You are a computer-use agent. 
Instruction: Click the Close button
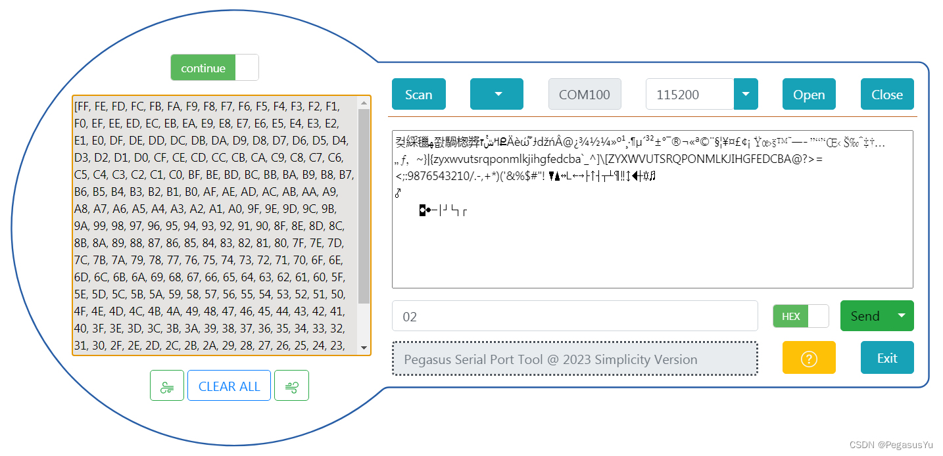tap(886, 94)
